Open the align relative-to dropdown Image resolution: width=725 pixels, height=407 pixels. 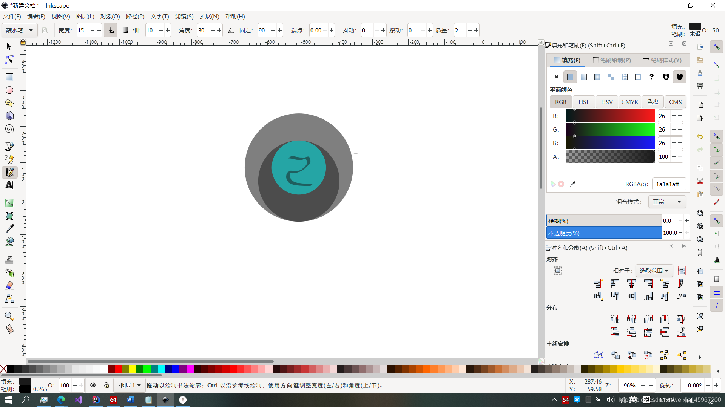pyautogui.click(x=654, y=271)
